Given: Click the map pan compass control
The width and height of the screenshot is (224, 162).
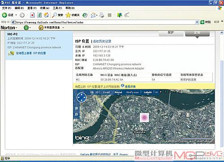Looking at the screenshot, I should click(82, 97).
